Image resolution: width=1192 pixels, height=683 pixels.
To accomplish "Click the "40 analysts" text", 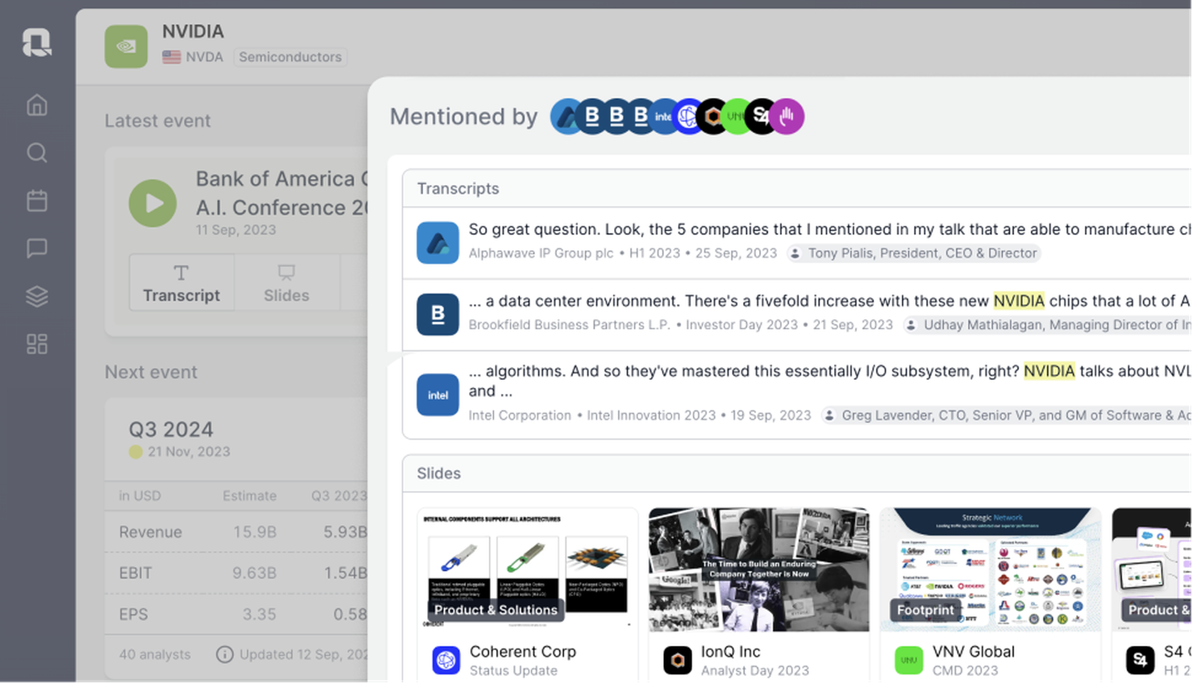I will (155, 654).
